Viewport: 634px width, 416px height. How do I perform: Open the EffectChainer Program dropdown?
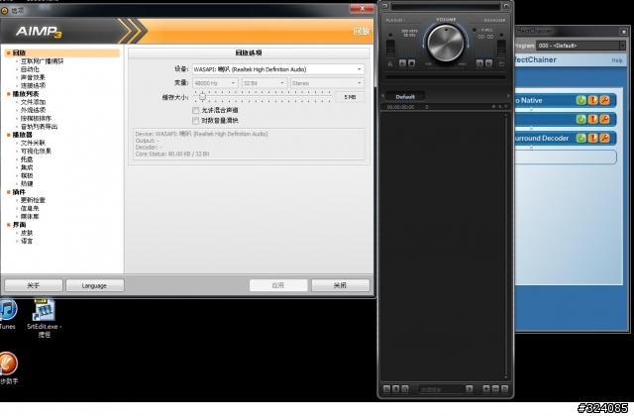[x=581, y=46]
